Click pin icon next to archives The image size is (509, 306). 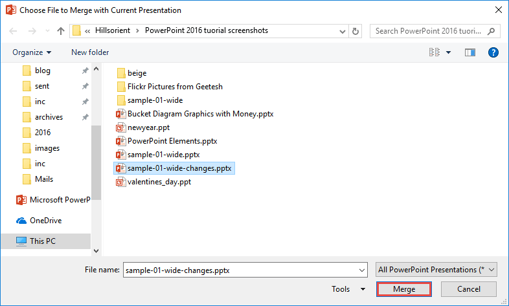(85, 117)
